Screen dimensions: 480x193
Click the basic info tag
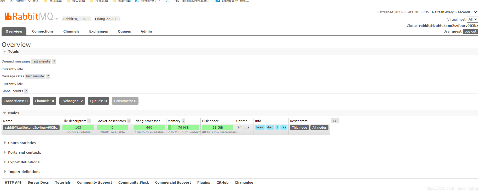pos(260,127)
